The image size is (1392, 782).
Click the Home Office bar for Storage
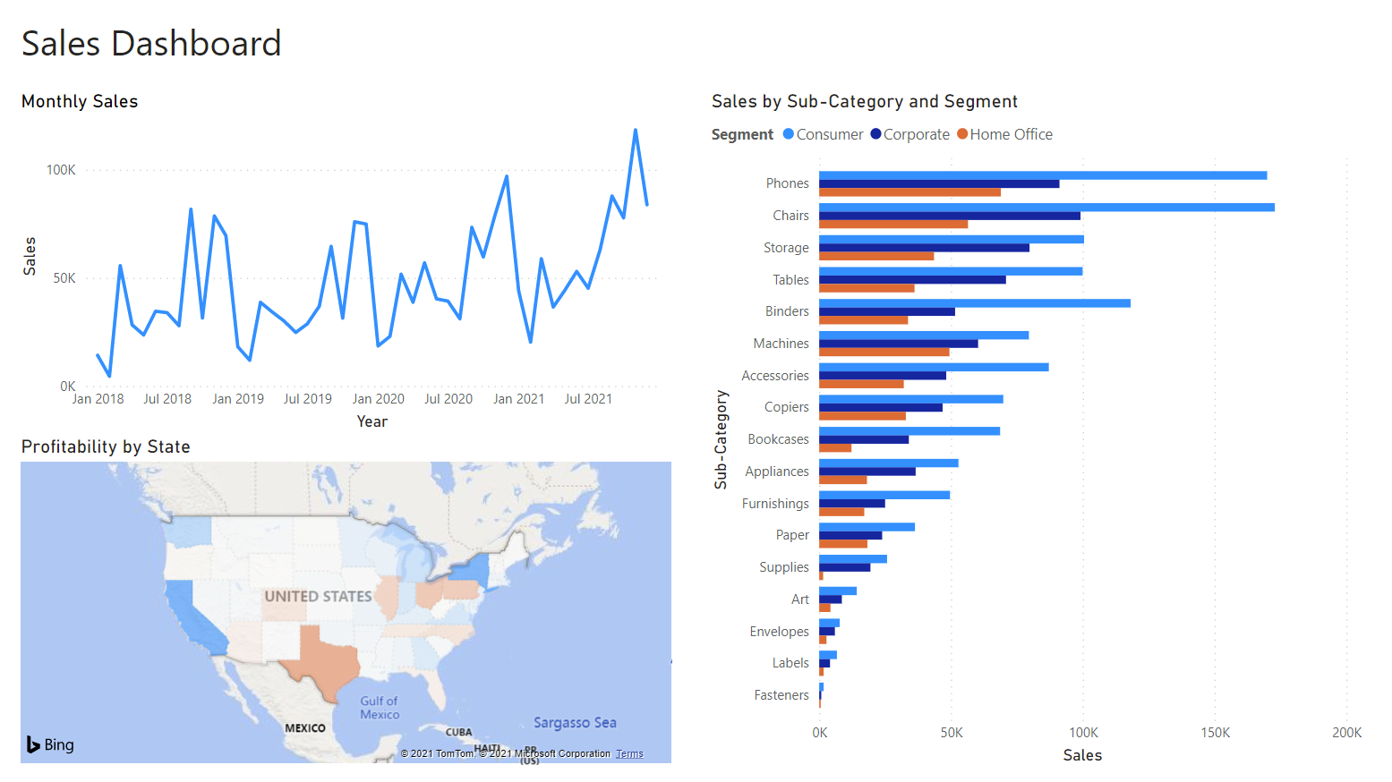[876, 257]
